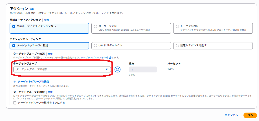Image resolution: width=259 pixels, height=121 pixels.
Task: Open the ターゲットグループの選択 dropdown
Action: coord(62,69)
